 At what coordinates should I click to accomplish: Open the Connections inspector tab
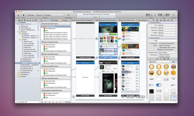click(172, 20)
